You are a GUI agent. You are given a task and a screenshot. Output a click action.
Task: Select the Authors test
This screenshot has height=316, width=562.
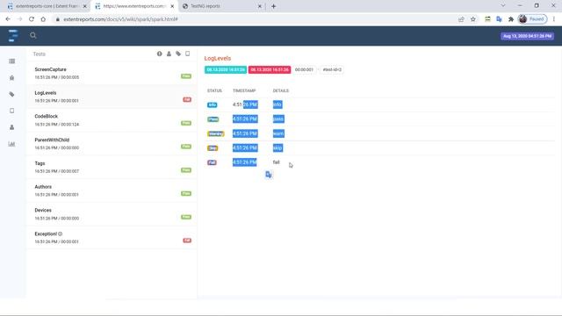[x=112, y=190]
